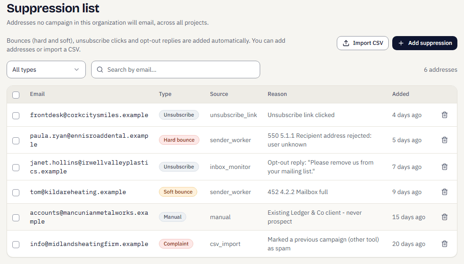Click the Type column header
Image resolution: width=464 pixels, height=264 pixels.
pyautogui.click(x=165, y=94)
